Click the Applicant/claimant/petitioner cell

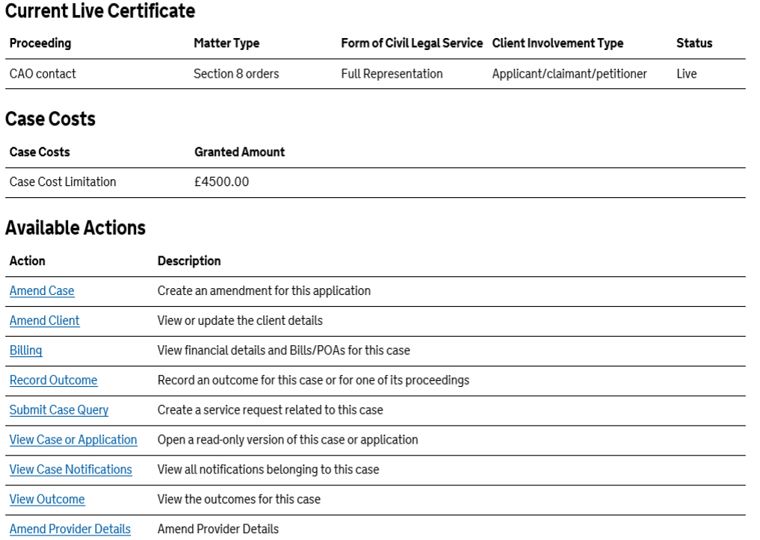point(569,74)
